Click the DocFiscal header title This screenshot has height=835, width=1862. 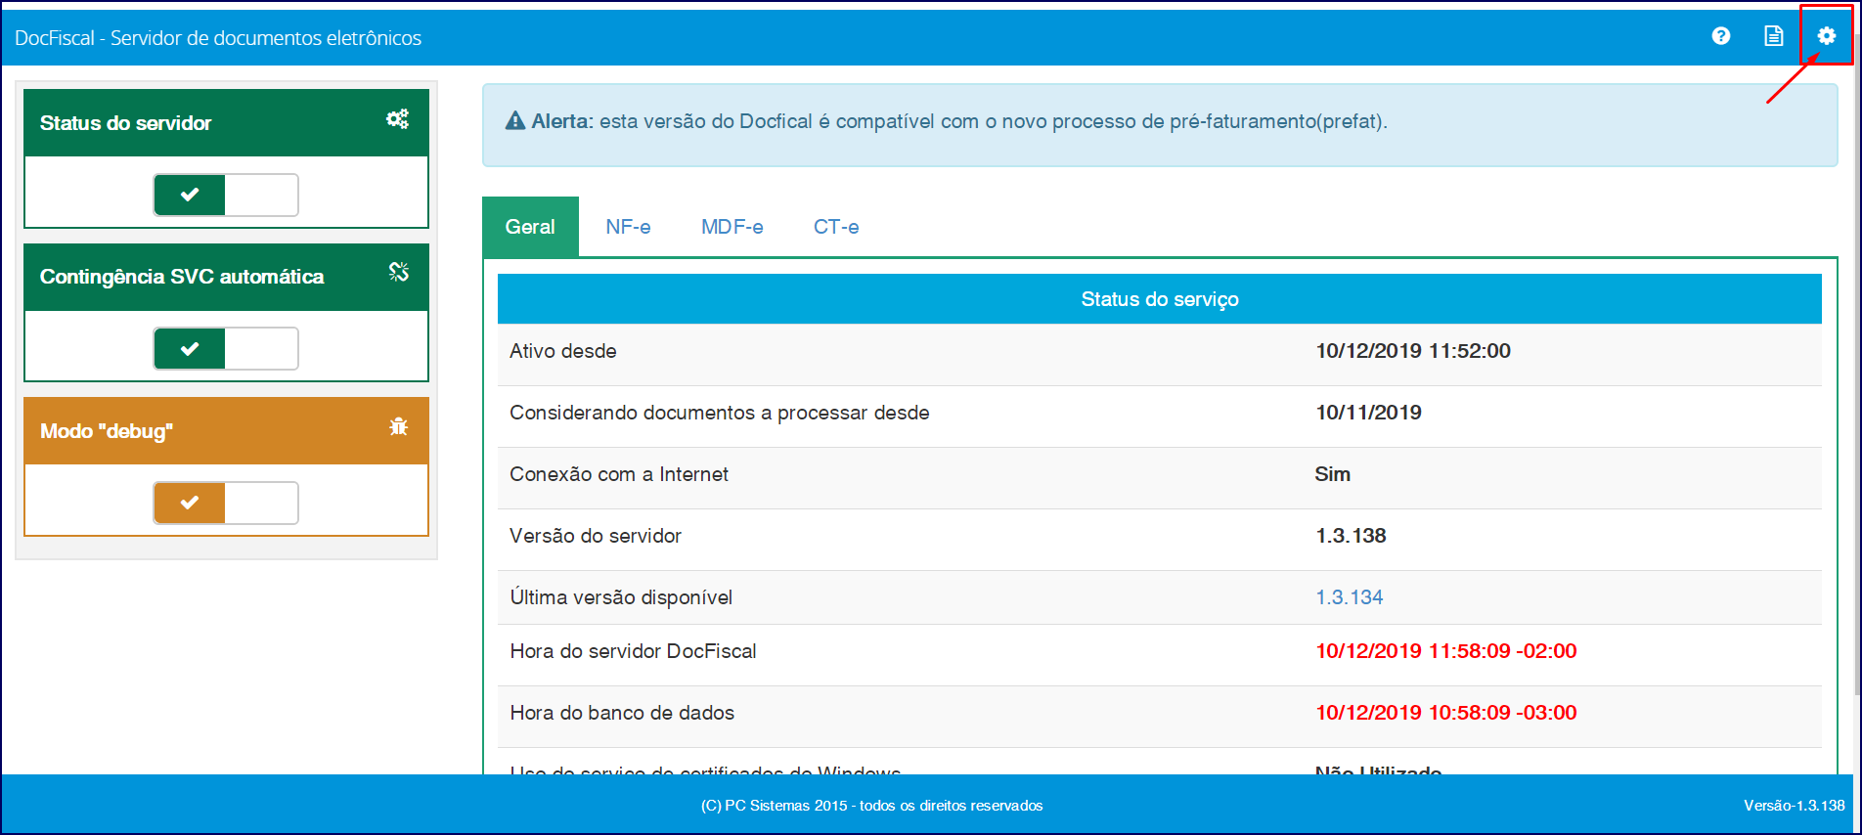pyautogui.click(x=218, y=38)
